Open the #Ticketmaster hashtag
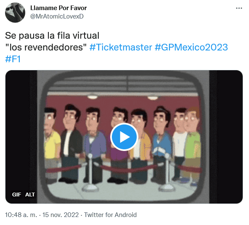Screen dimensions: 249x225 pos(121,48)
